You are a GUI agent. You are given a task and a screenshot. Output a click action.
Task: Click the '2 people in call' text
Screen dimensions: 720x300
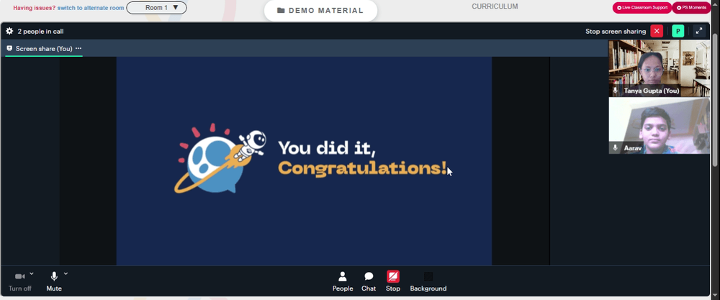coord(40,32)
